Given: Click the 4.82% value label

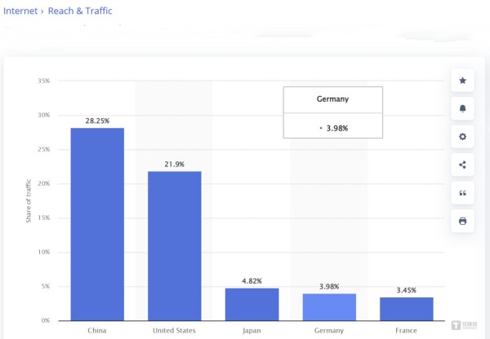Looking at the screenshot, I should point(252,281).
